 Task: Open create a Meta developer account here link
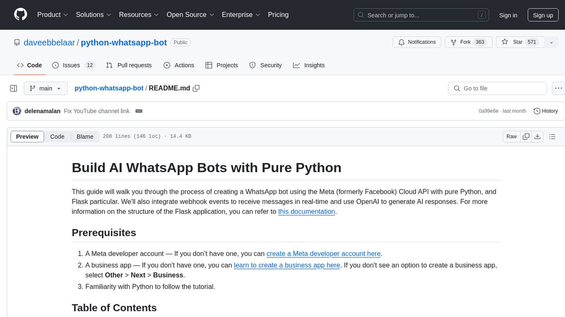324,254
